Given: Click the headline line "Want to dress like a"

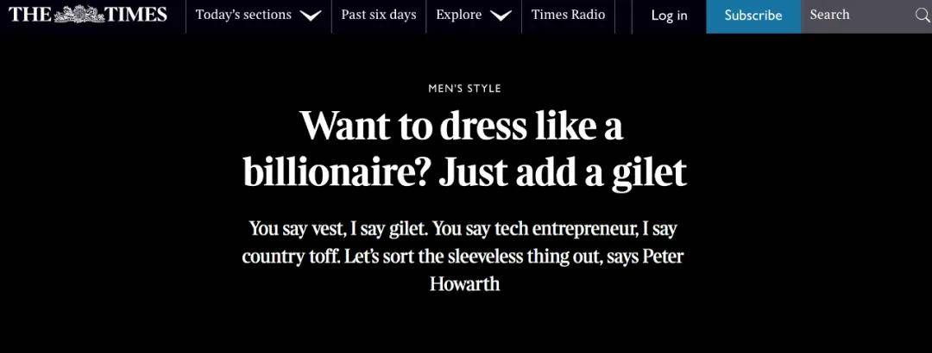Looking at the screenshot, I should click(x=462, y=127).
